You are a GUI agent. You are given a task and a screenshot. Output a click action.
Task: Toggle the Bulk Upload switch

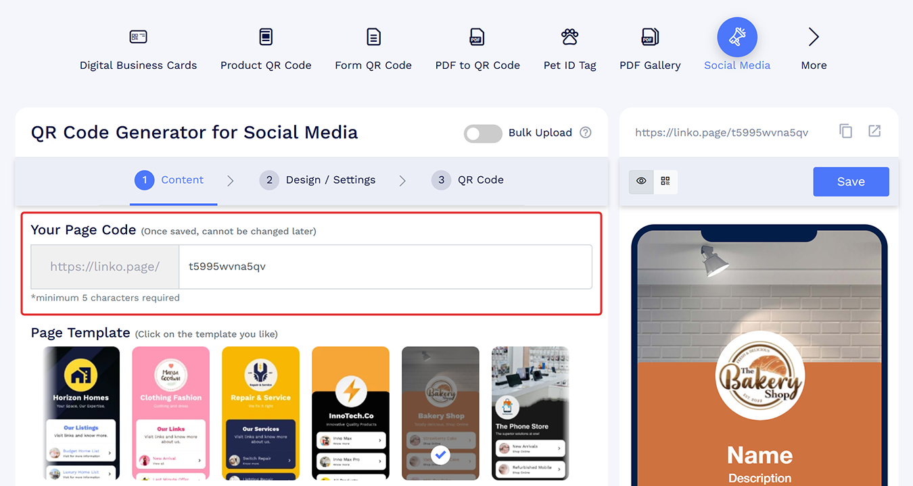483,133
